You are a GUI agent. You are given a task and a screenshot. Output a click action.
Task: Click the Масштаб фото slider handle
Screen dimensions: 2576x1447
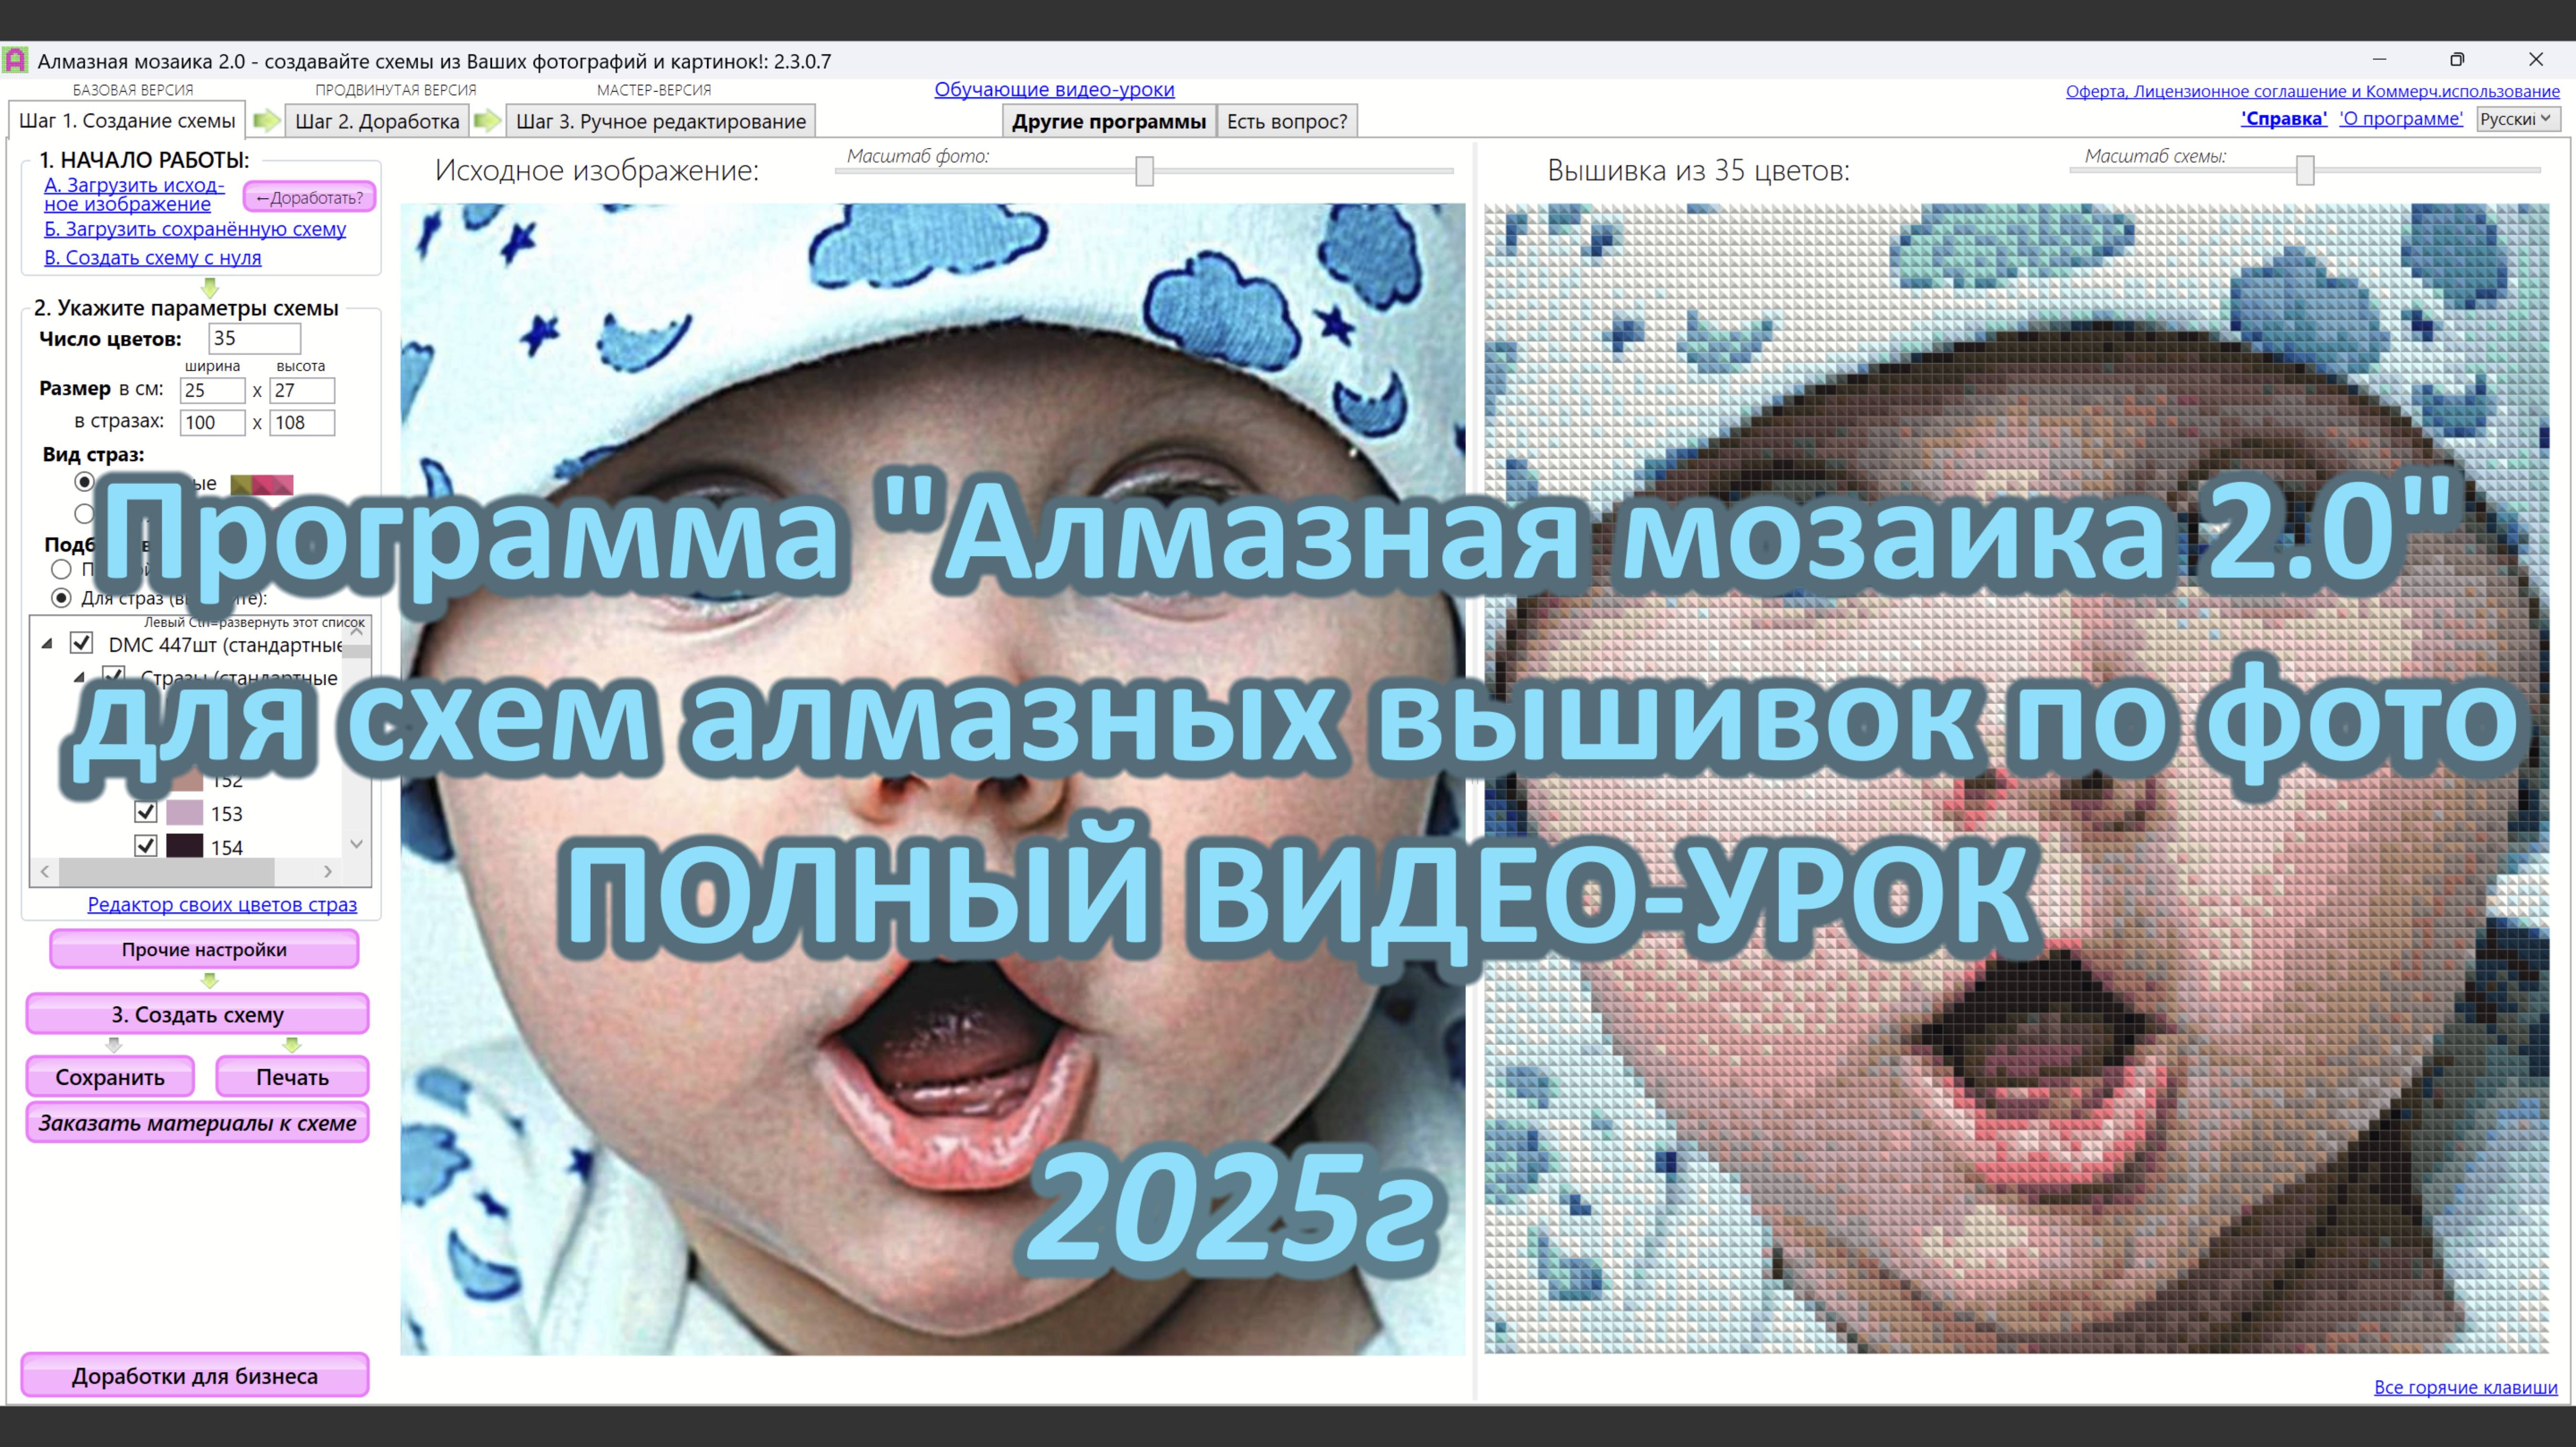point(1143,170)
